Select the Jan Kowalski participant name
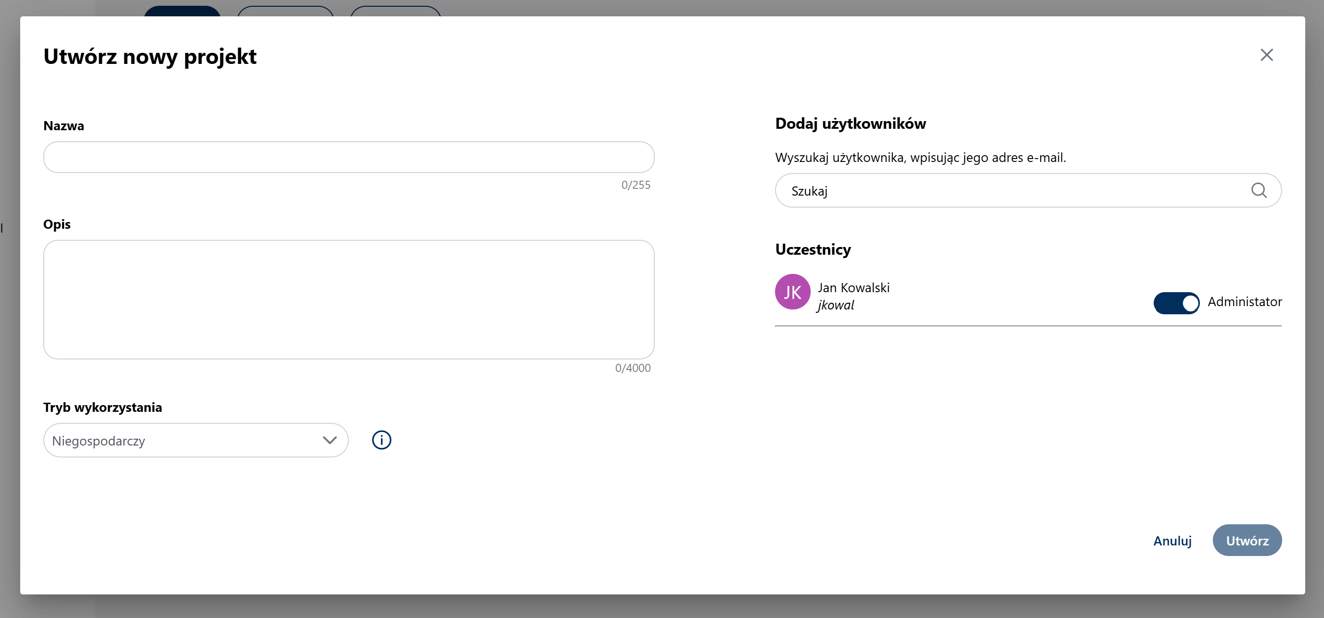1324x618 pixels. pos(853,287)
